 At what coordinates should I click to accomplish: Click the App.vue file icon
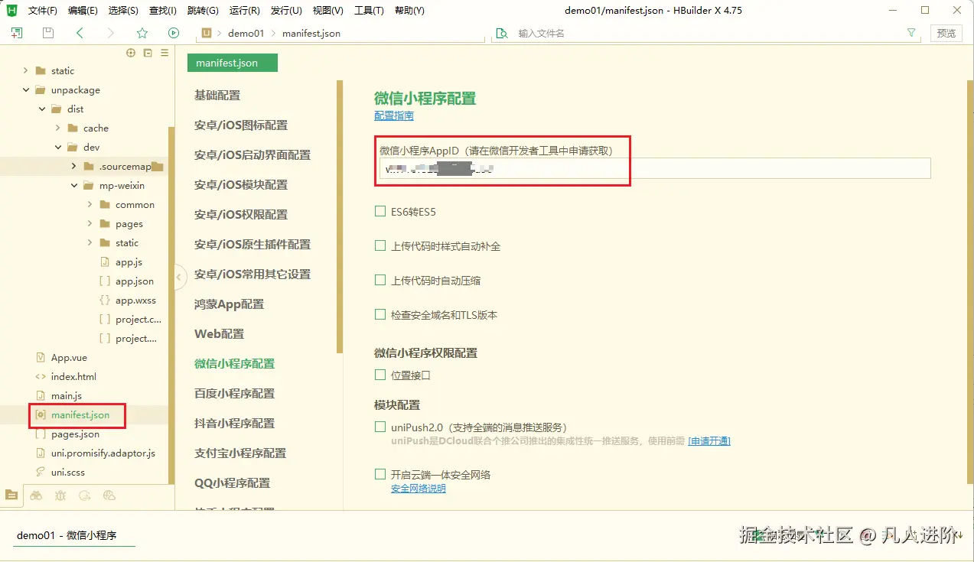click(41, 358)
